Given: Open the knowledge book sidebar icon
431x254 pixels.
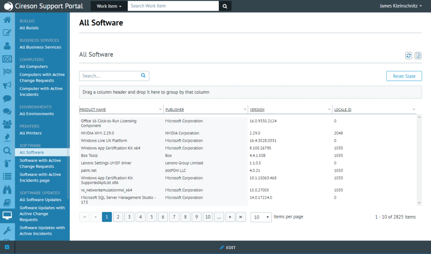Looking at the screenshot, I should click(x=7, y=203).
